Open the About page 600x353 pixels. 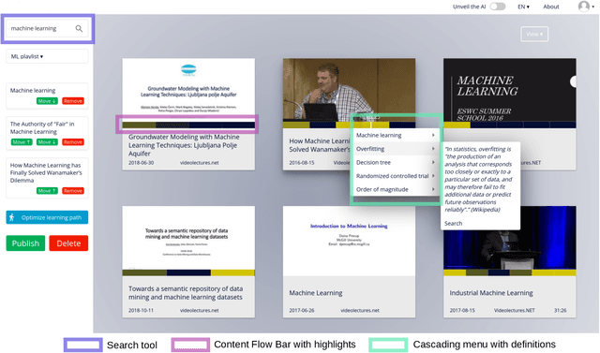[551, 7]
